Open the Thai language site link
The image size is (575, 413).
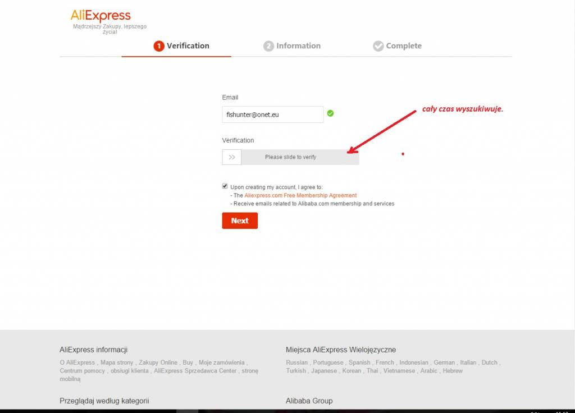372,371
